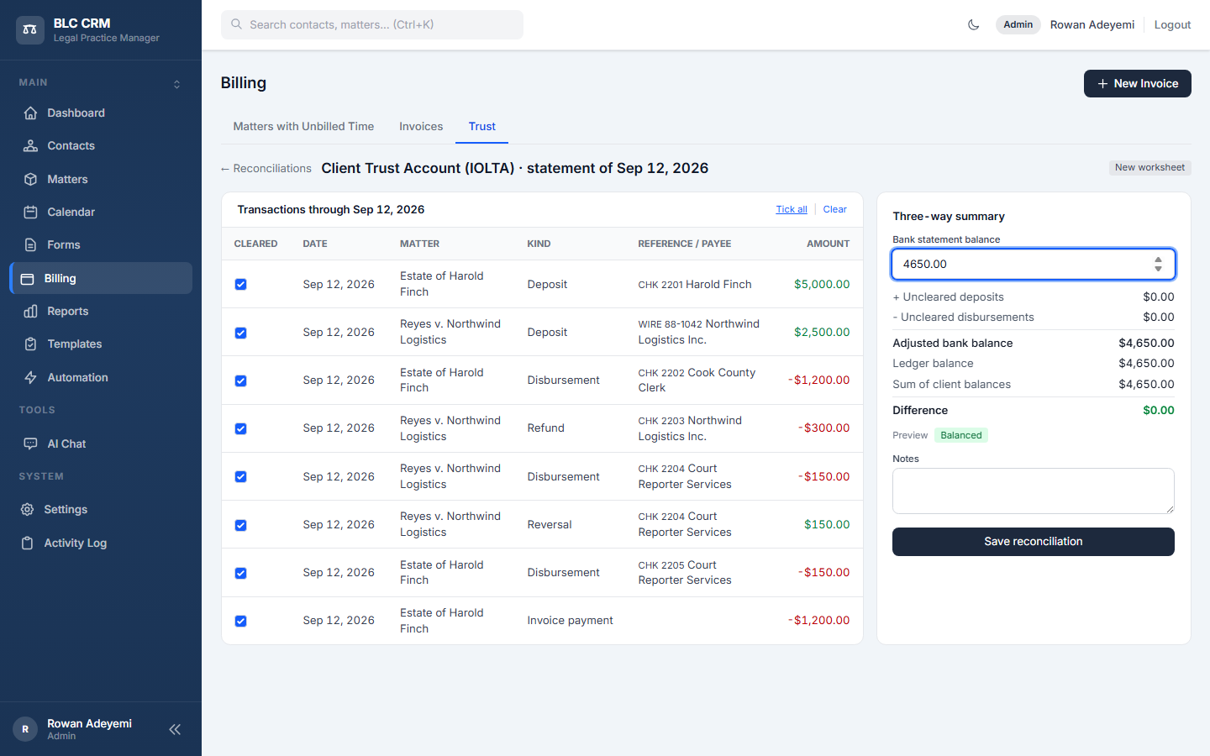Open Contacts via its people icon
The height and width of the screenshot is (756, 1210).
[x=30, y=146]
